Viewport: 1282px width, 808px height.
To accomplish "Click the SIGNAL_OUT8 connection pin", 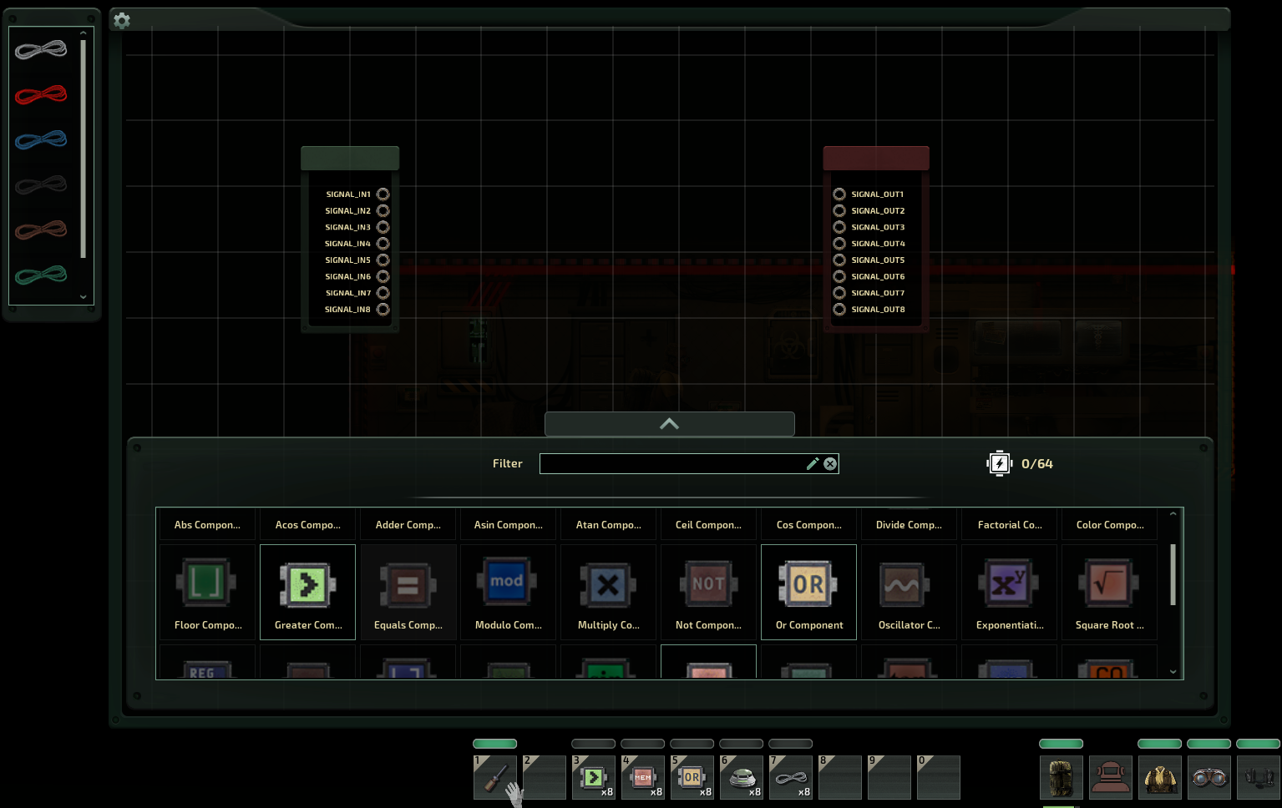I will (x=839, y=310).
